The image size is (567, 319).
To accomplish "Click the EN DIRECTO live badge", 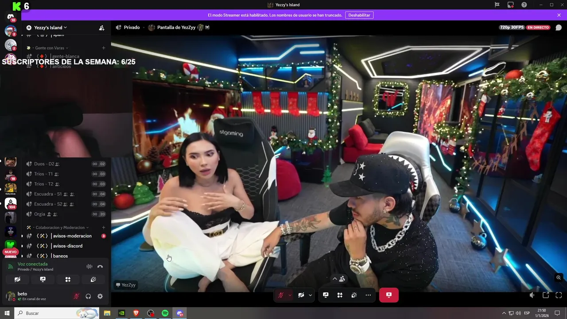I will pos(538,27).
